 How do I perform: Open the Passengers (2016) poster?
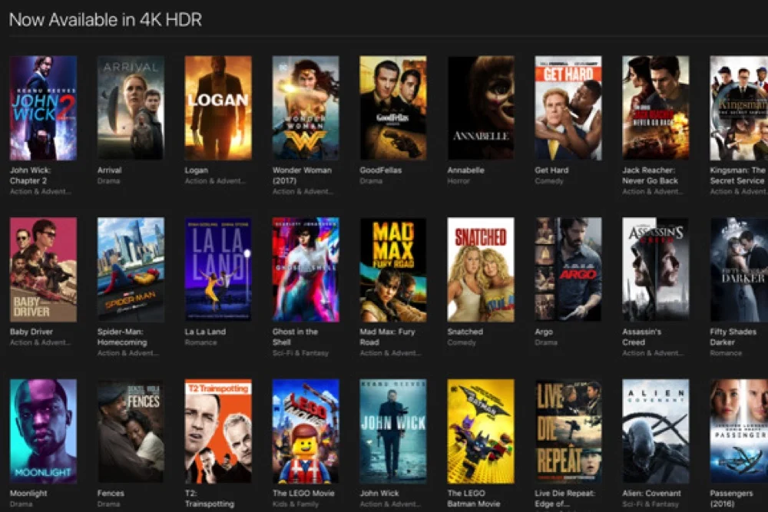pyautogui.click(x=739, y=431)
